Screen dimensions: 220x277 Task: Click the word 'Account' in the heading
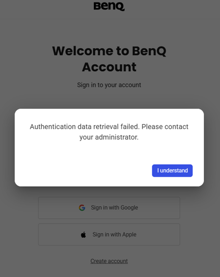109,67
